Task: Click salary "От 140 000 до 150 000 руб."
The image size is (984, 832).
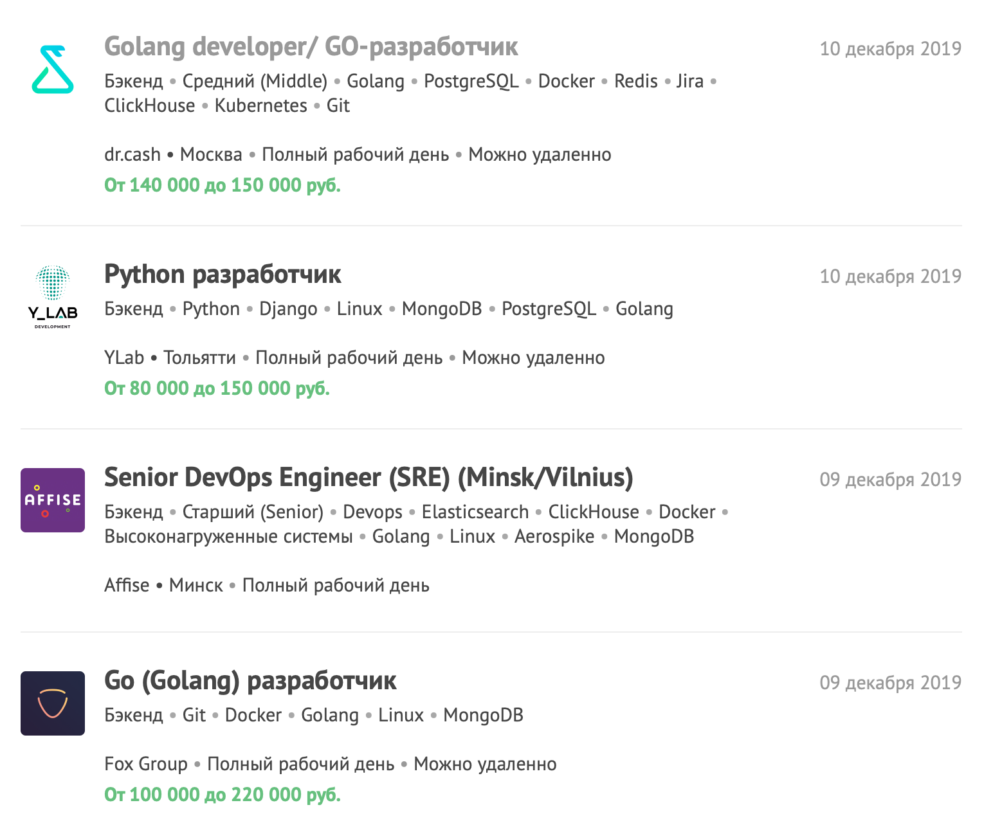Action: (x=223, y=185)
